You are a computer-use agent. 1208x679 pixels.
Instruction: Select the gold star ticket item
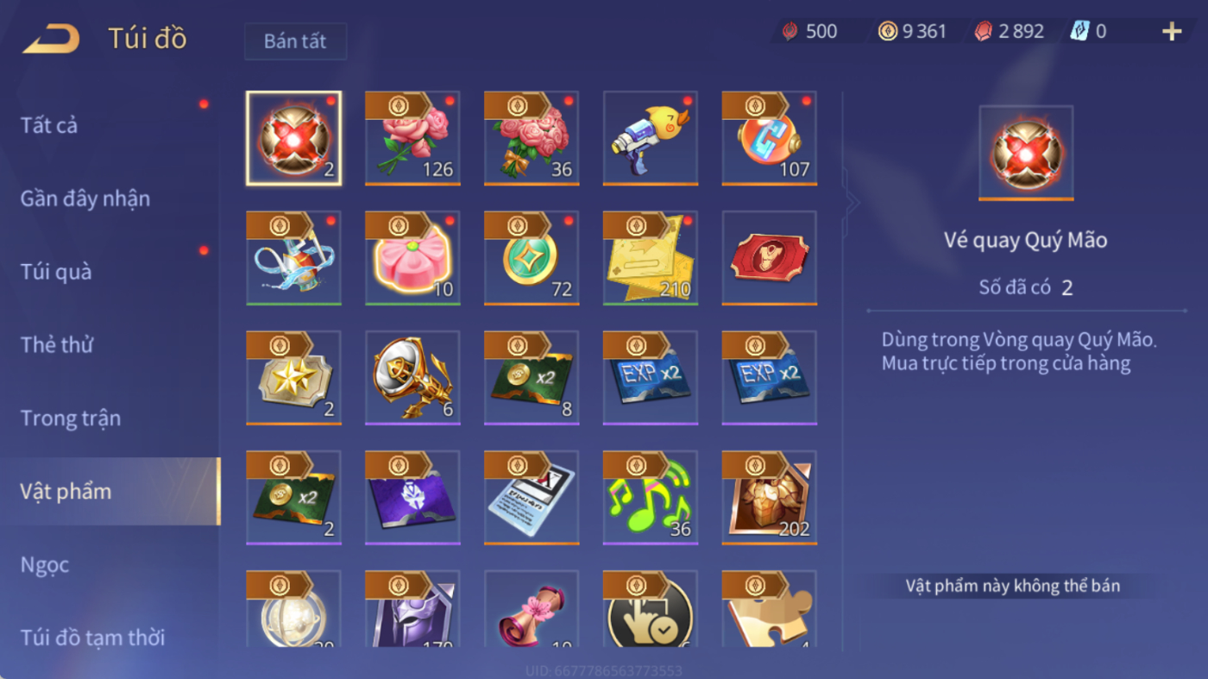point(293,378)
